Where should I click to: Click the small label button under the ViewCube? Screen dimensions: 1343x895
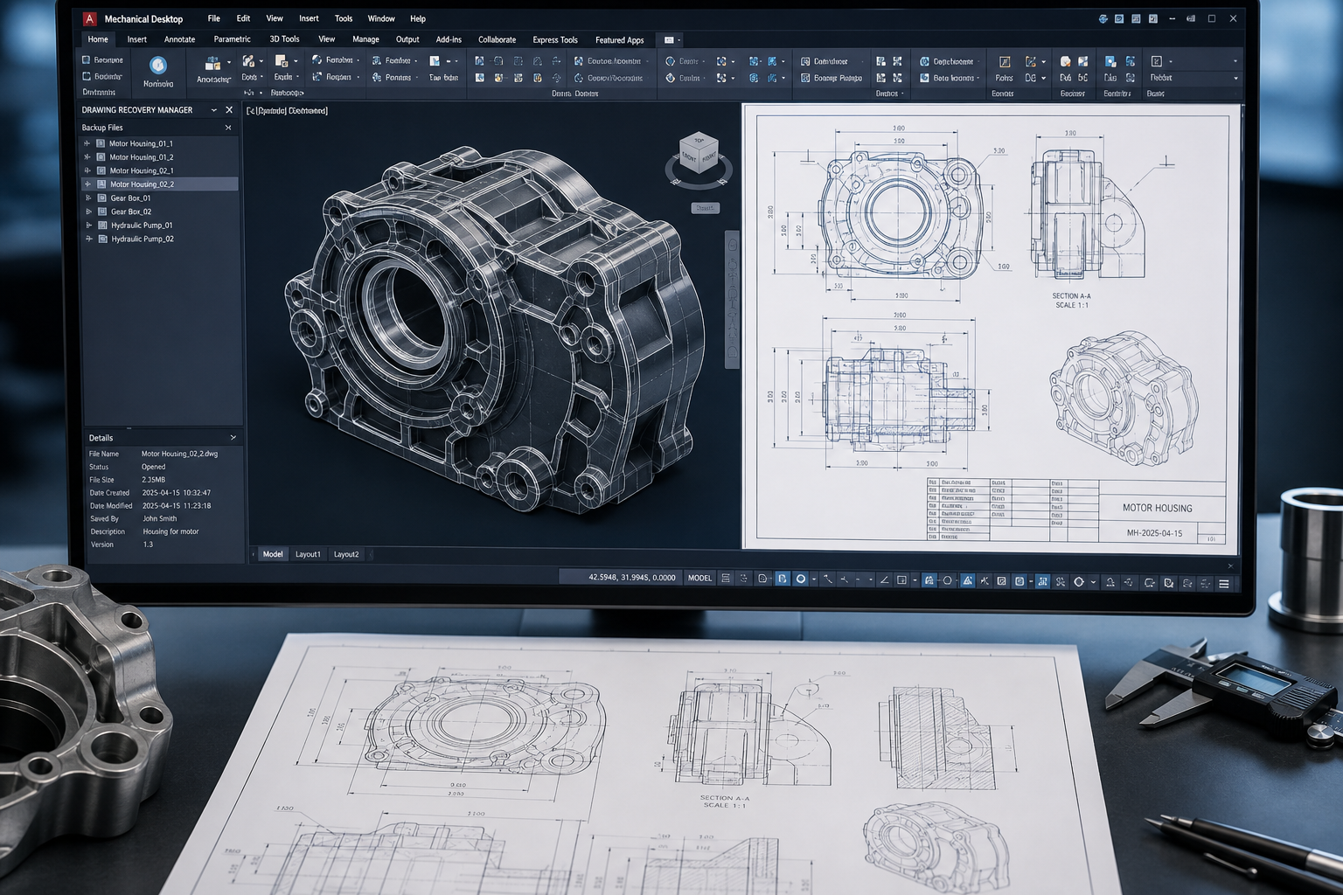(x=705, y=208)
